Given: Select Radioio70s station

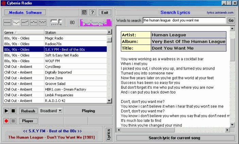Looking at the screenshot, I should 55,44.
